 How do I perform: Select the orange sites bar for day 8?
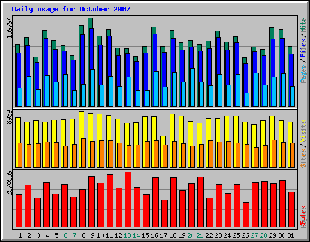[84, 152]
